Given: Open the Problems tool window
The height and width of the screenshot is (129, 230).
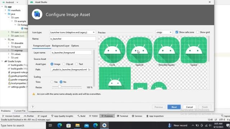Looking at the screenshot, I should pyautogui.click(x=107, y=116).
